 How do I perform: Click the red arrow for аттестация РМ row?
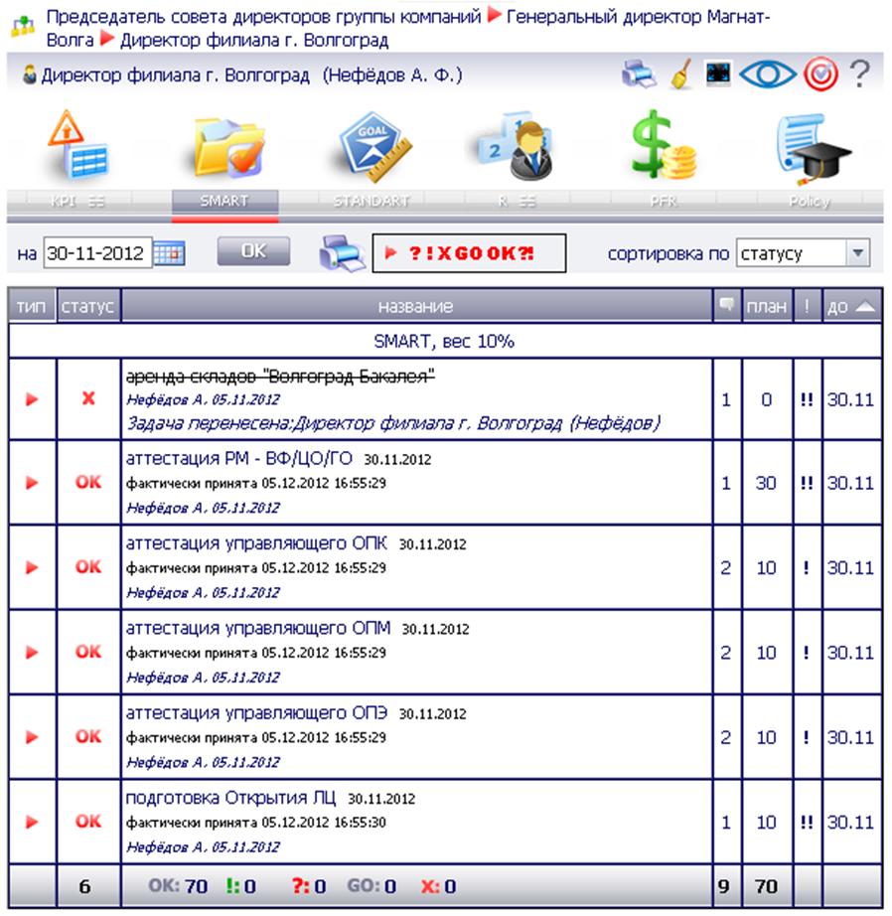pyautogui.click(x=32, y=483)
